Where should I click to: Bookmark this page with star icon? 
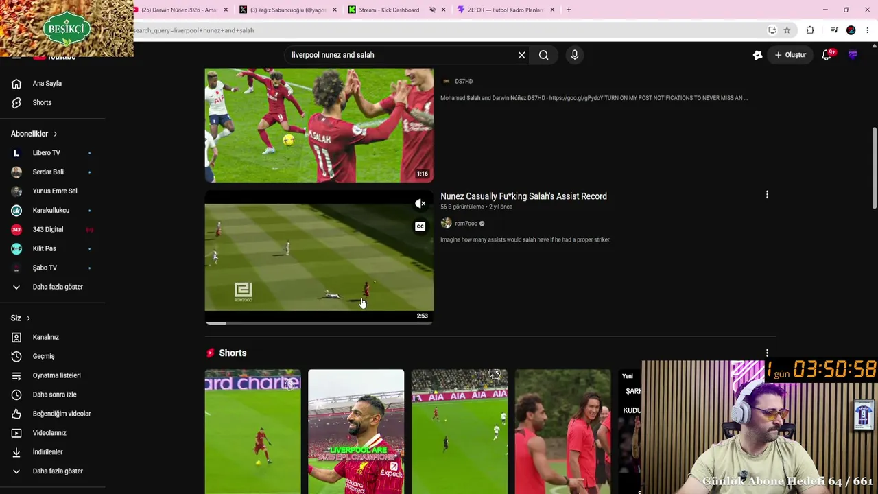tap(787, 30)
